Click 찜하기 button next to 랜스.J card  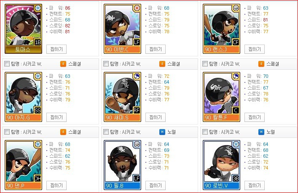(255, 49)
